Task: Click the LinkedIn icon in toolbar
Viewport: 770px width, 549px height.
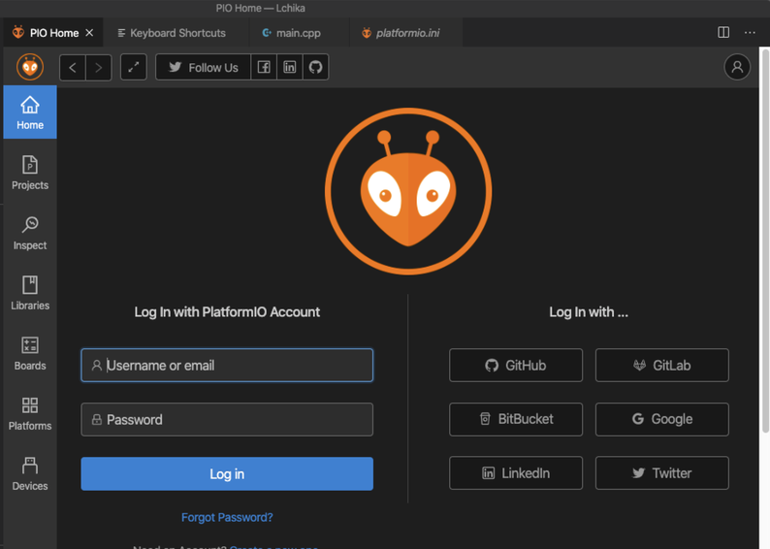Action: [x=289, y=67]
